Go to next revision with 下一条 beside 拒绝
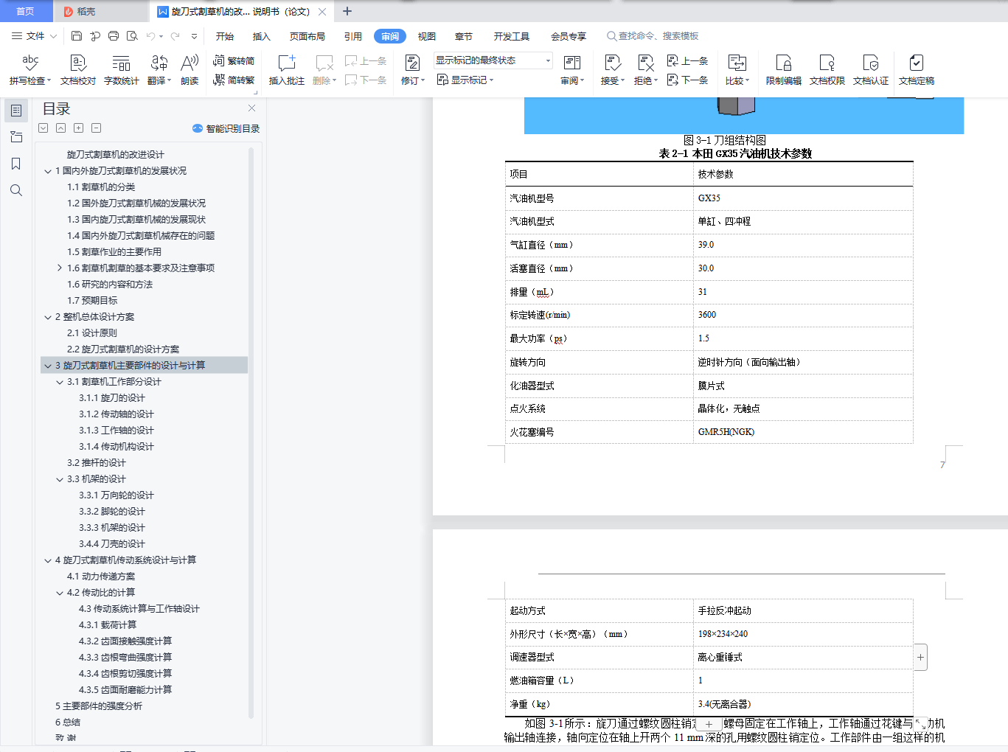This screenshot has width=1008, height=752. click(x=687, y=80)
